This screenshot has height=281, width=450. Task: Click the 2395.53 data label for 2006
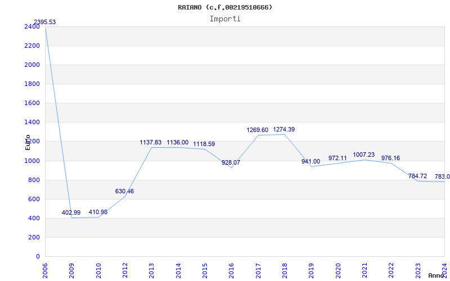[x=45, y=22]
